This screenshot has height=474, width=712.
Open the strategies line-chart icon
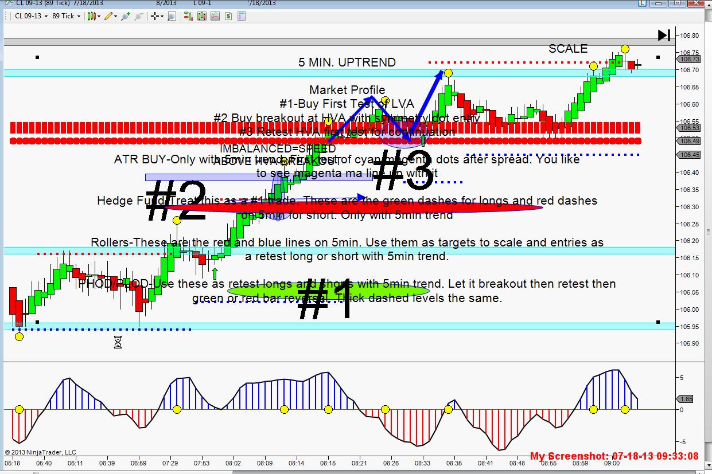(x=215, y=16)
